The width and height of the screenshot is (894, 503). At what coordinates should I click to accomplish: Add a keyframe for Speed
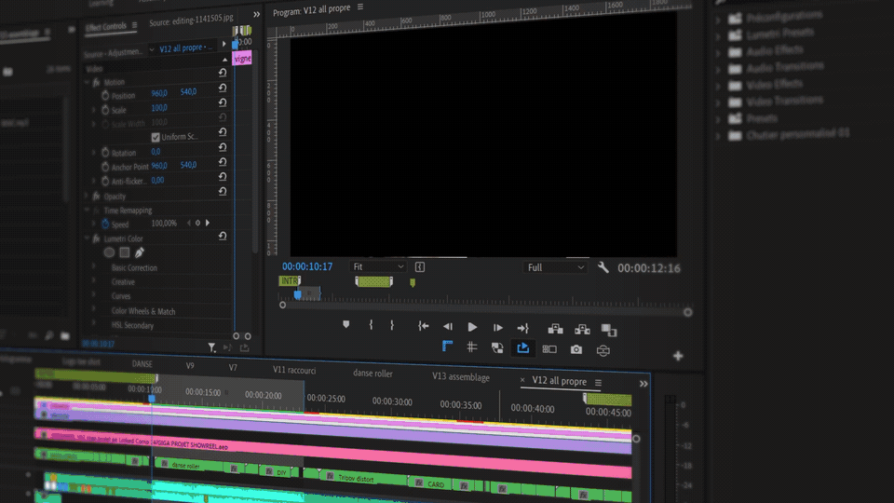click(197, 223)
